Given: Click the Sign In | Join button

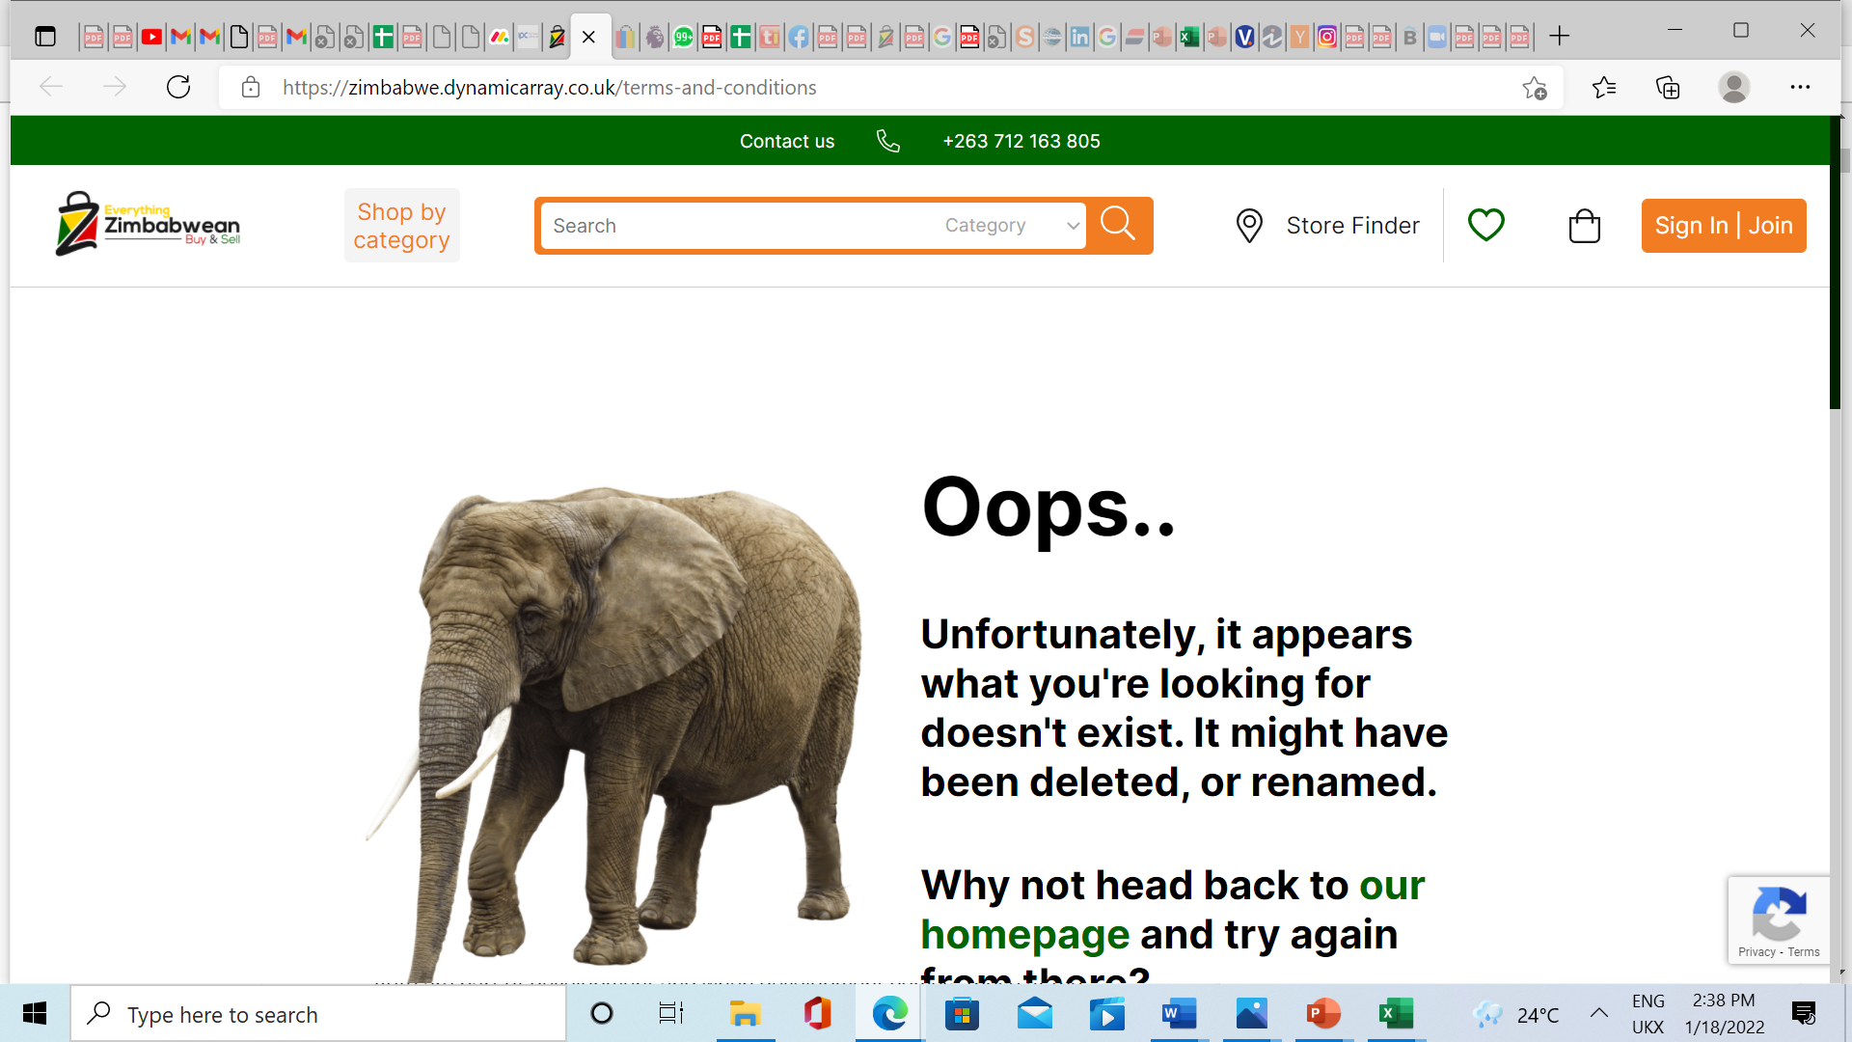Looking at the screenshot, I should click(x=1723, y=226).
